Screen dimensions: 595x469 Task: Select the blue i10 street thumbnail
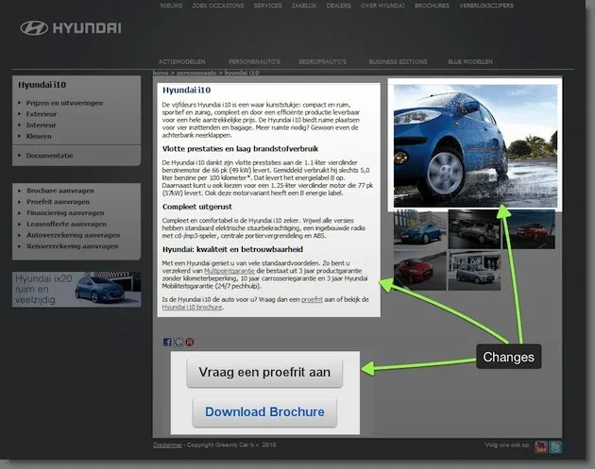(x=420, y=228)
